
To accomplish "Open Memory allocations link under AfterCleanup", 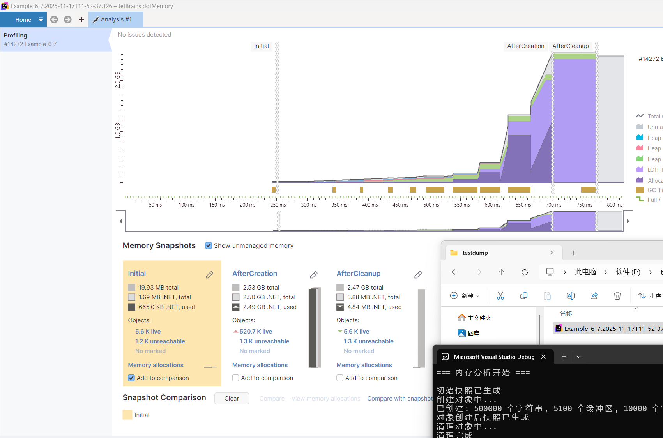I will tap(364, 365).
